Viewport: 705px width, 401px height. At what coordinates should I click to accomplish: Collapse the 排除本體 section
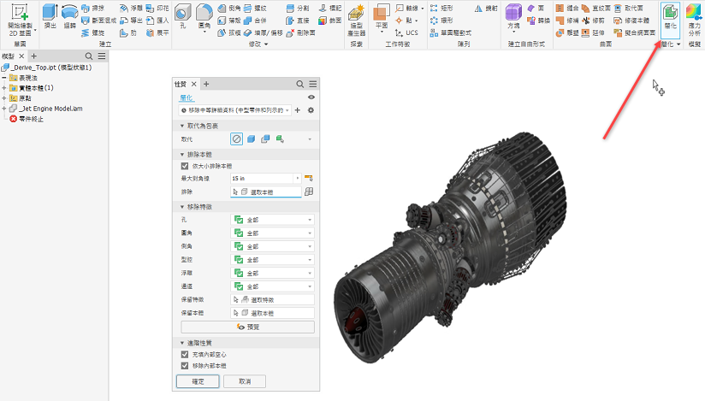tap(182, 154)
